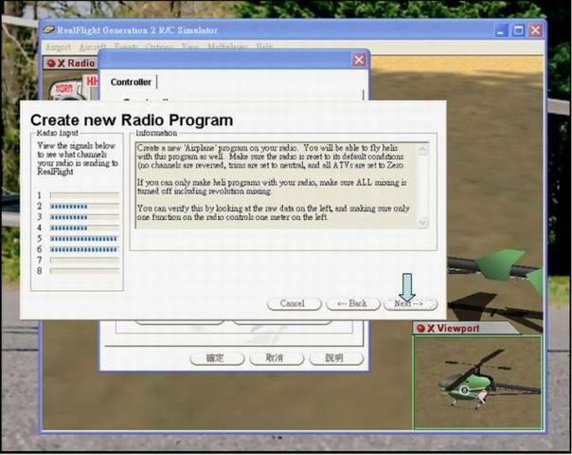Click the channel 1 signal meter
The height and width of the screenshot is (455, 572).
[x=84, y=195]
